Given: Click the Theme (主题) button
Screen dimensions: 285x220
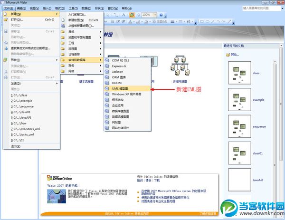Looking at the screenshot, I should [160, 21].
